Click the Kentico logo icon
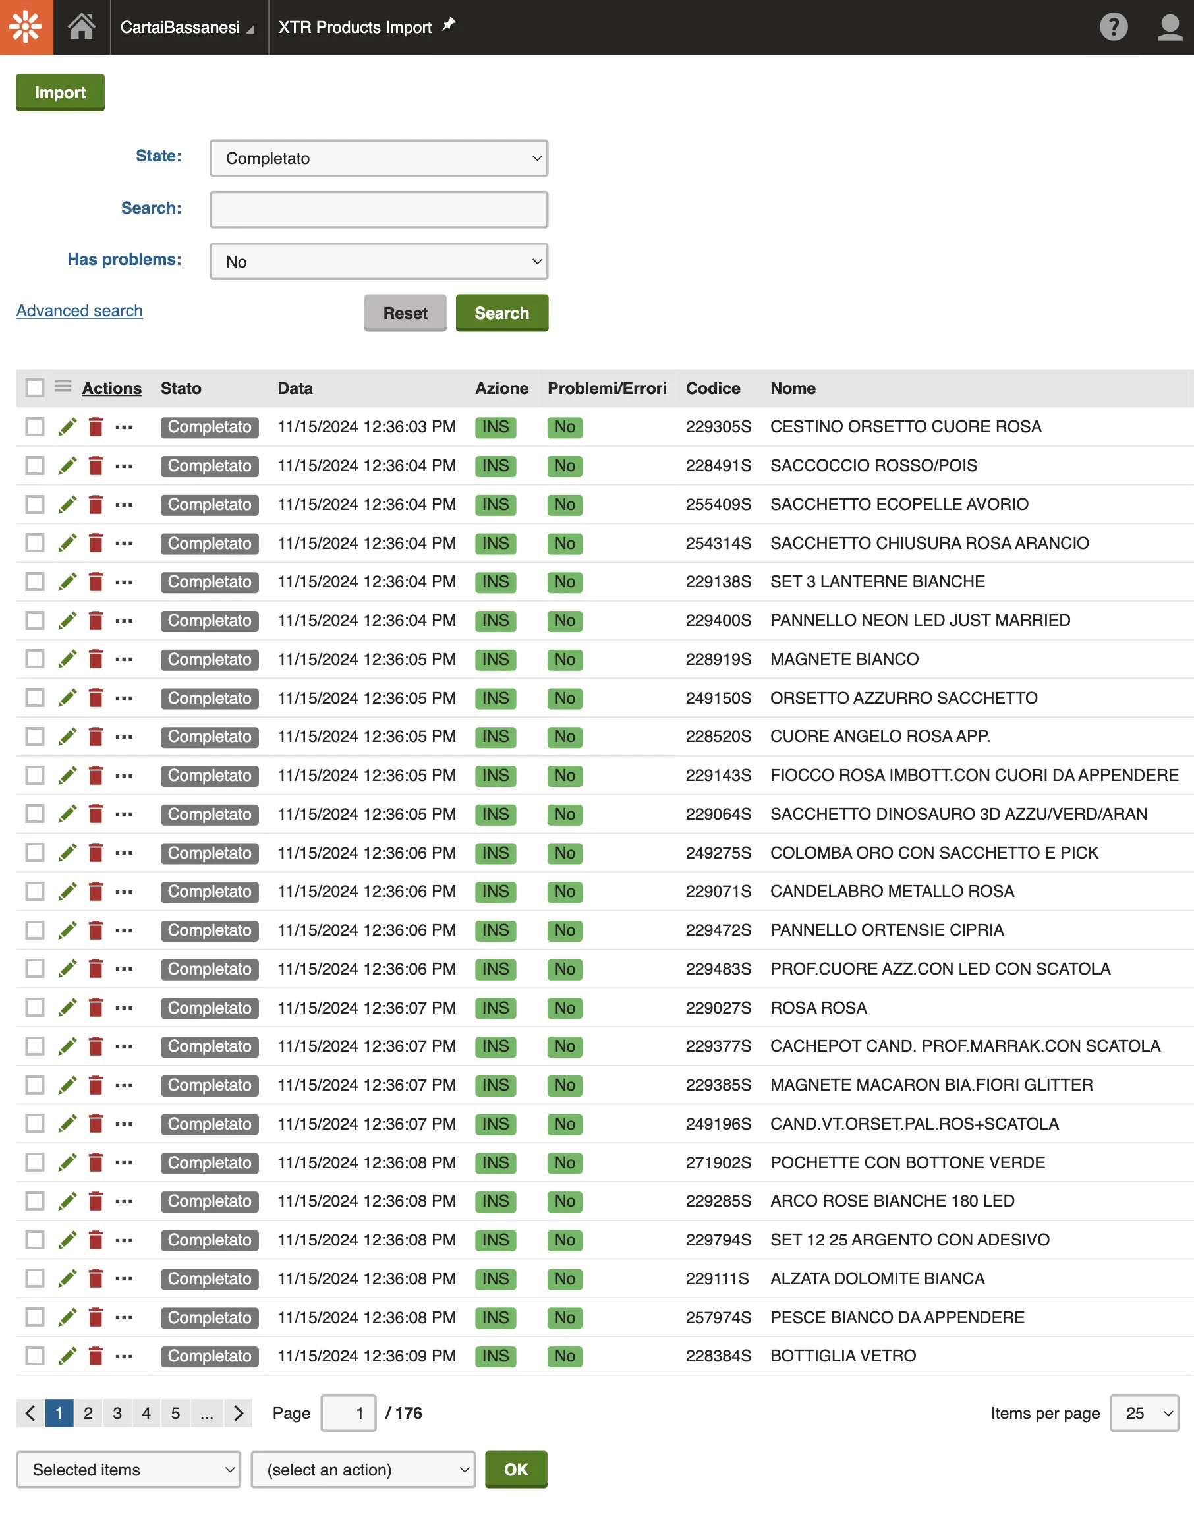Viewport: 1194px width, 1517px height. (x=26, y=27)
